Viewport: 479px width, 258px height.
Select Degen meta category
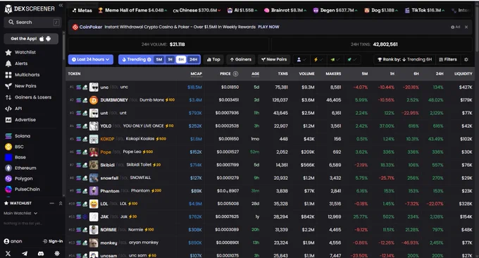(x=335, y=11)
